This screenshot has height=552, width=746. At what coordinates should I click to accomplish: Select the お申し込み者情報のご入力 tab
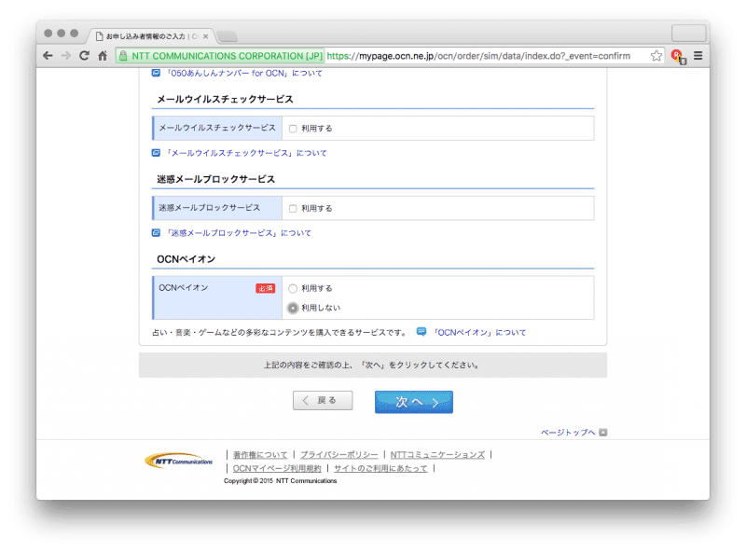click(151, 36)
